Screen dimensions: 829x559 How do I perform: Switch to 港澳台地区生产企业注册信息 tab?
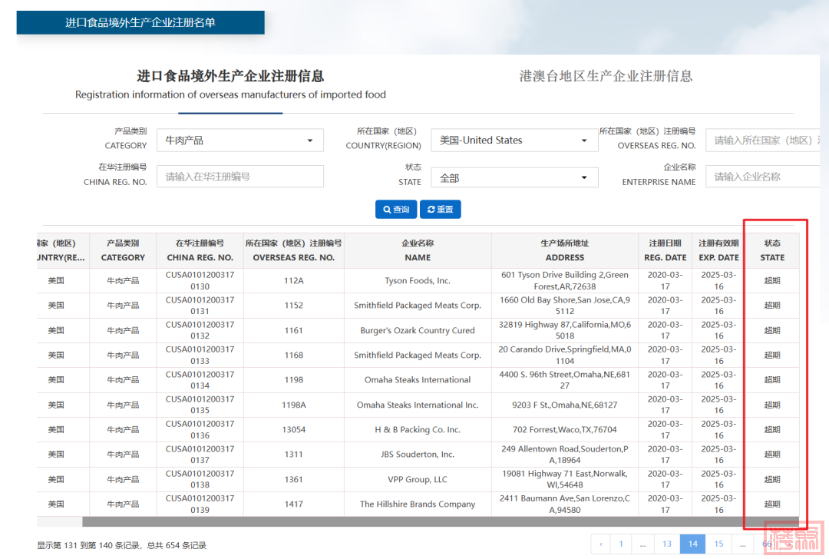606,76
